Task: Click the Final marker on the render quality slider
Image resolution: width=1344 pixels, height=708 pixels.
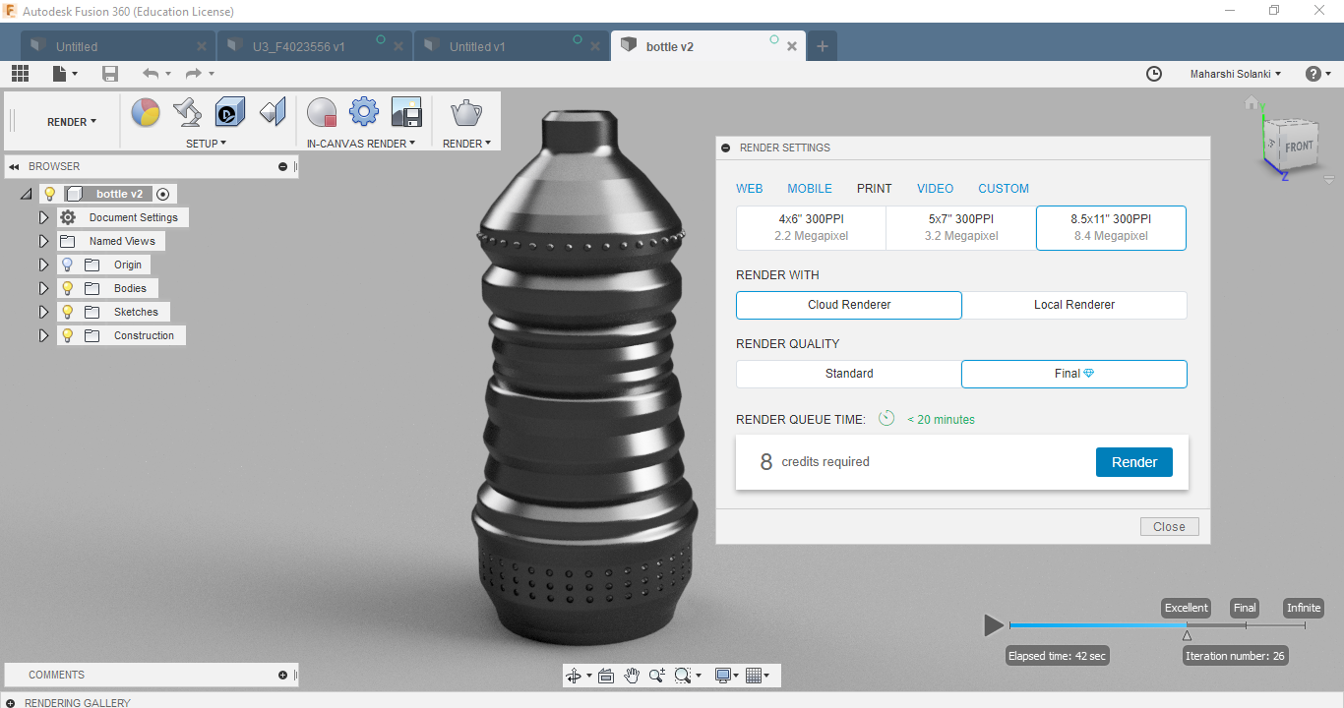Action: pos(1245,608)
